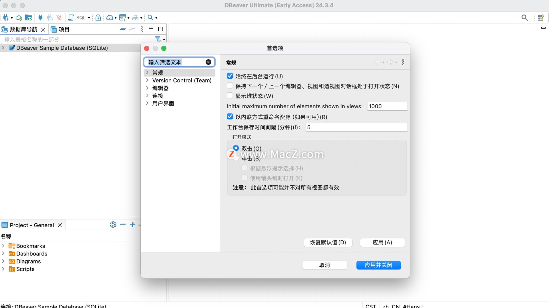The width and height of the screenshot is (549, 308).
Task: Close the Project - General tab
Action: 60,225
